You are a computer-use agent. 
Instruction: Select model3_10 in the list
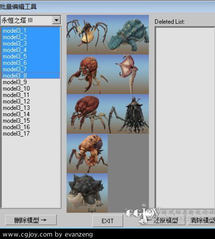click(x=31, y=89)
